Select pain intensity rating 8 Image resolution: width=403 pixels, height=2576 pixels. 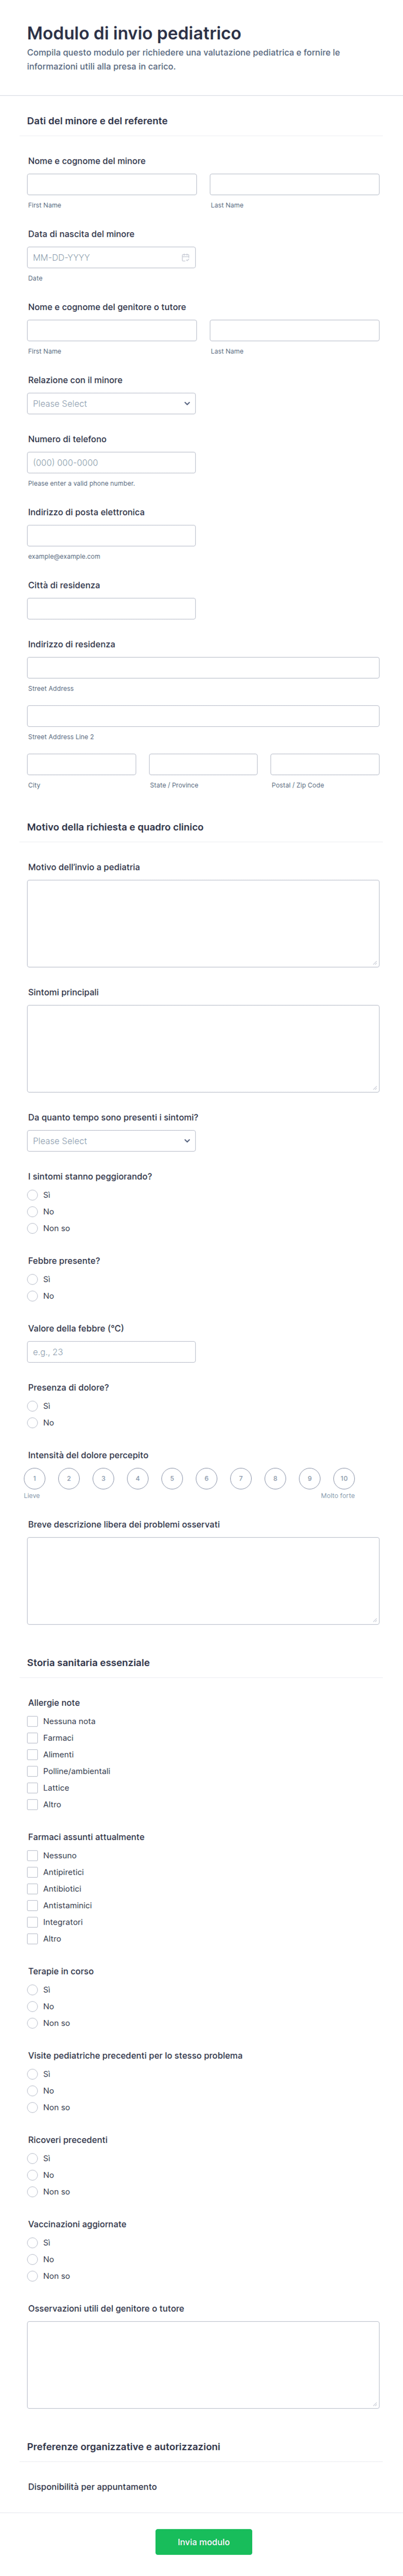(x=275, y=1478)
